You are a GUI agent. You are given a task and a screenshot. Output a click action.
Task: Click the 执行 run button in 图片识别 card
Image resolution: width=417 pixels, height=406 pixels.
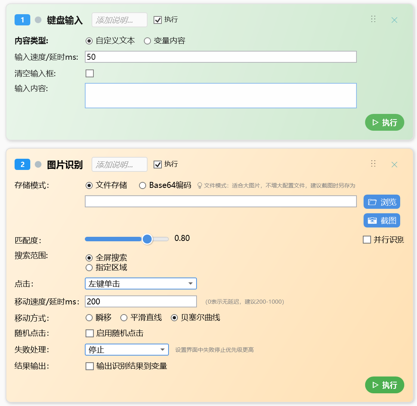point(384,385)
